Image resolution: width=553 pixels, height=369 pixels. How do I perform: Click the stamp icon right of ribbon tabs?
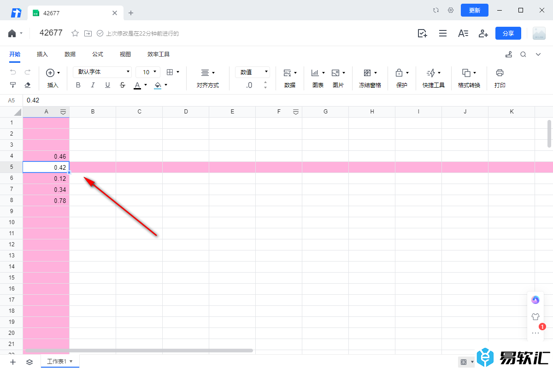509,54
